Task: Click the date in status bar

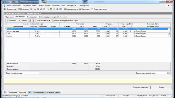Action: click(x=157, y=96)
